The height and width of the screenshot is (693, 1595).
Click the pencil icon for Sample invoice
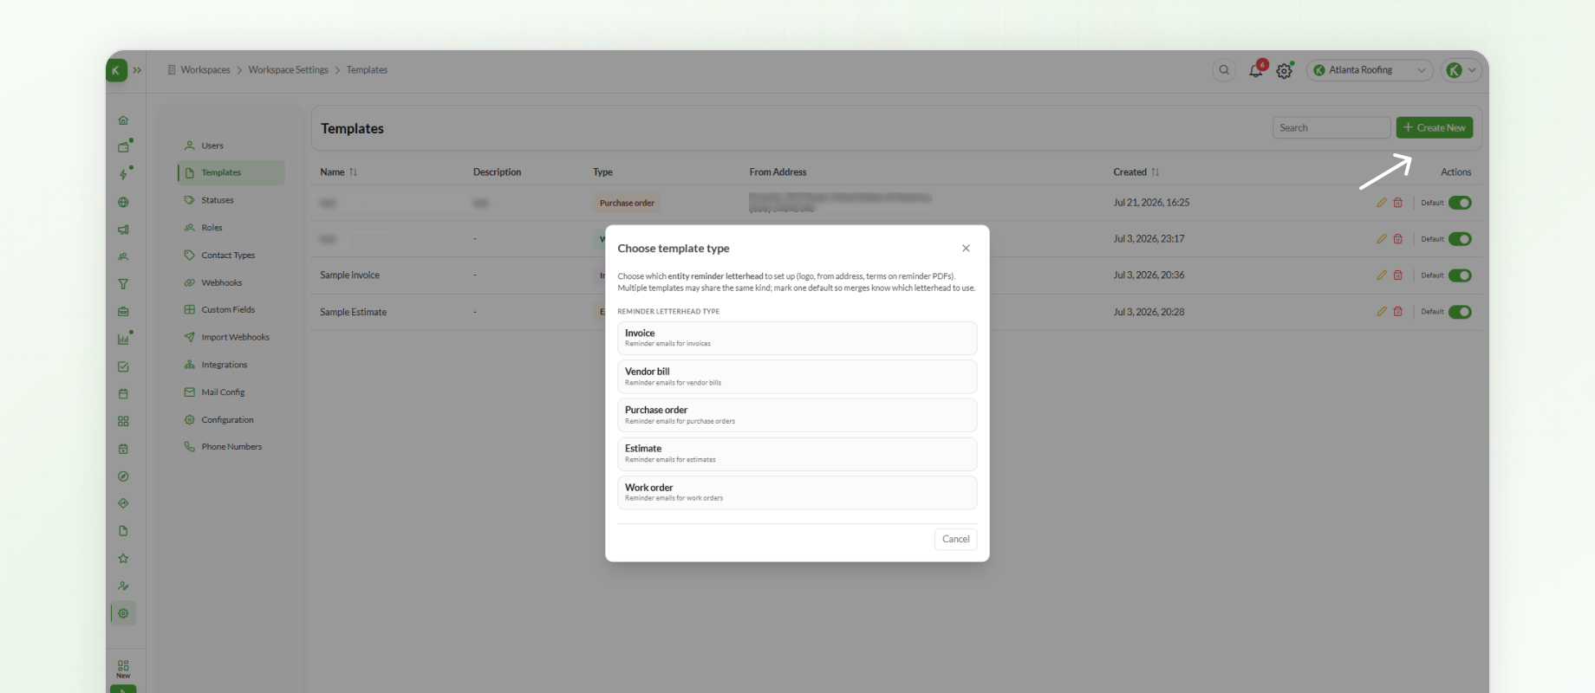(x=1382, y=275)
